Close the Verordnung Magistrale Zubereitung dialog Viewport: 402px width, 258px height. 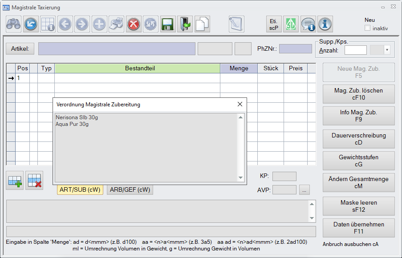click(240, 105)
